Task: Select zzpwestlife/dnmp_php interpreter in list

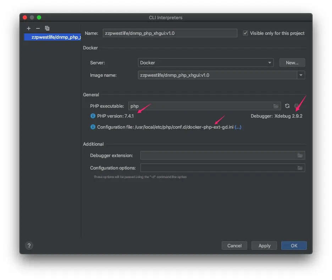Action: click(x=52, y=37)
